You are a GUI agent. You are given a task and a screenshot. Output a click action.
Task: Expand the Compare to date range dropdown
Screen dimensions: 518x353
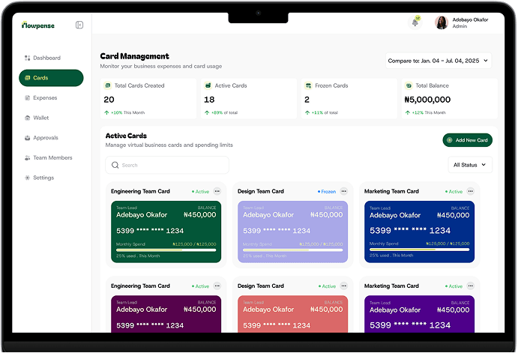coord(438,60)
